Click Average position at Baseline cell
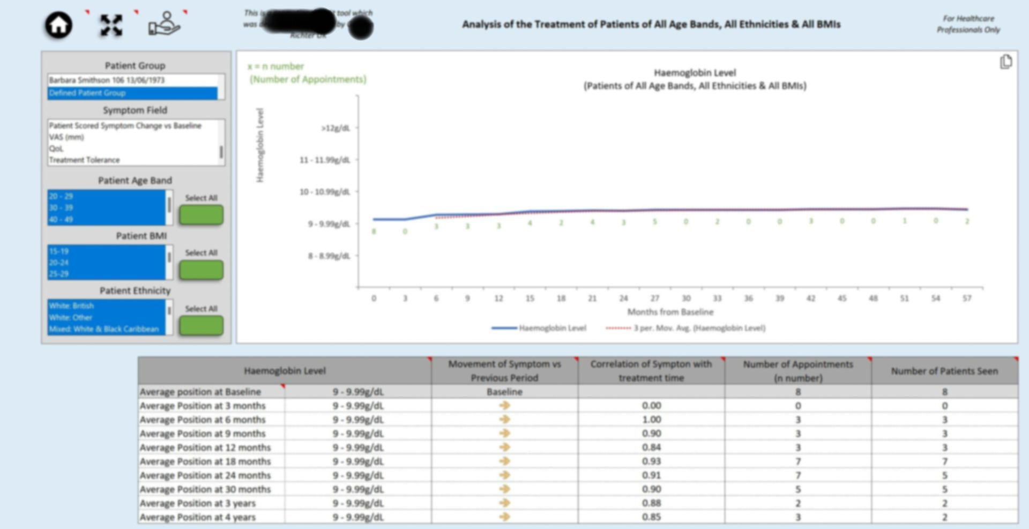 [212, 392]
